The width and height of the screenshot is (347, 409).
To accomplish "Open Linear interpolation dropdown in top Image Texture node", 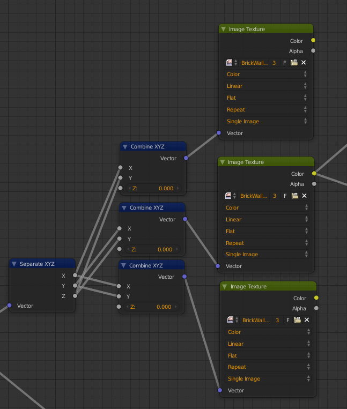I will pyautogui.click(x=266, y=86).
